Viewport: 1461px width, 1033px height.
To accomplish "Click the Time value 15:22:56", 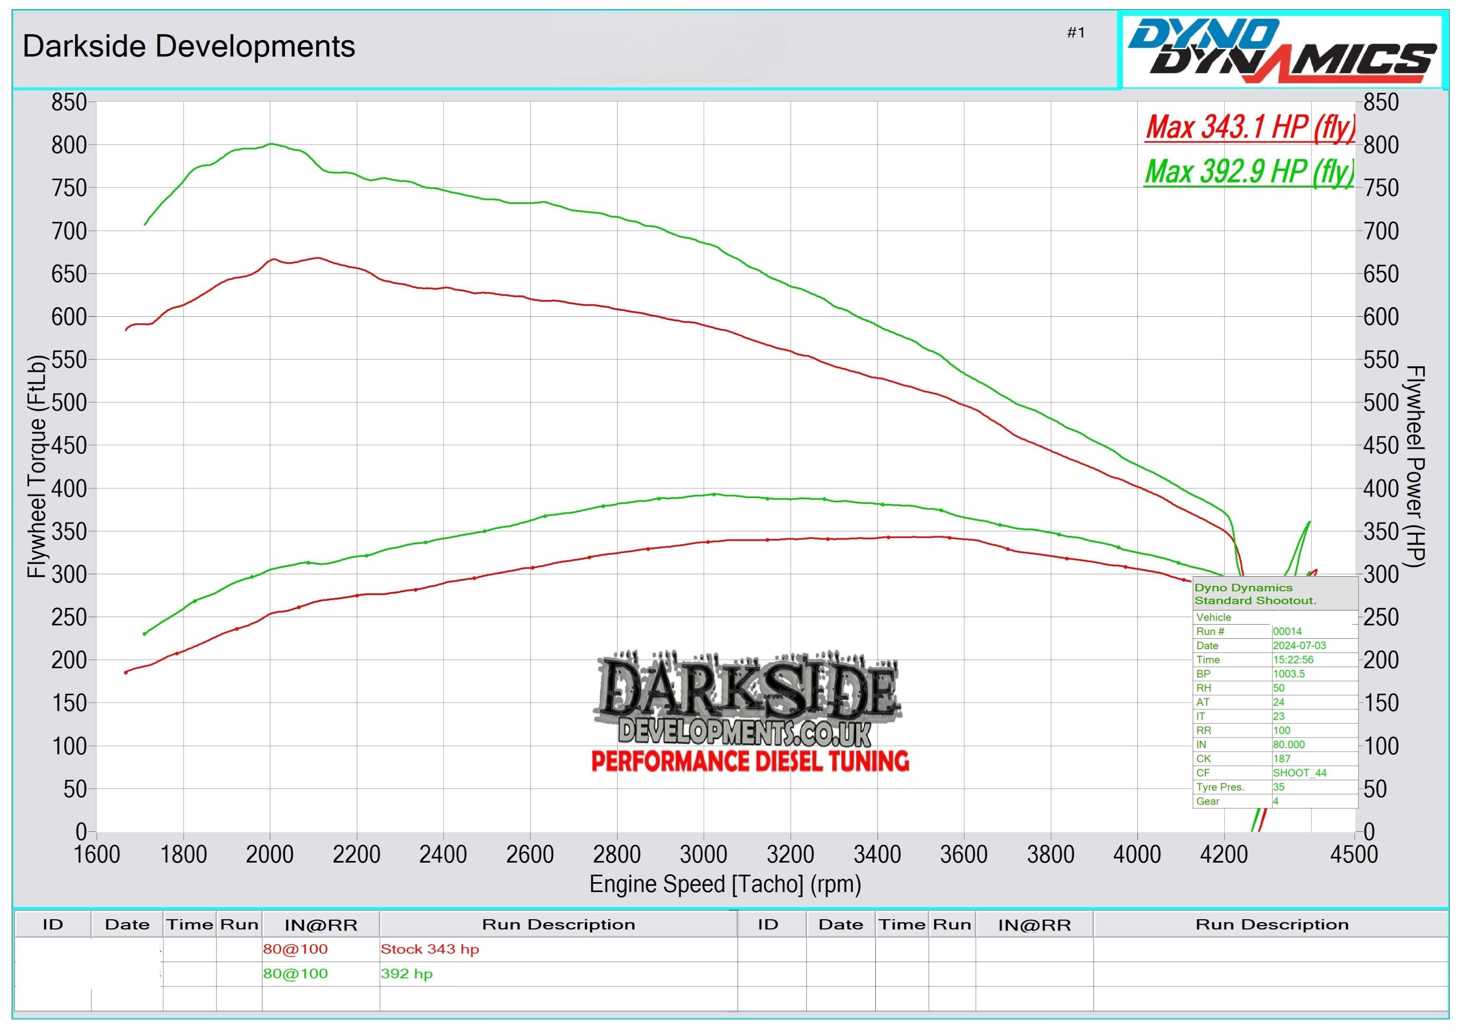I will coord(1293,659).
